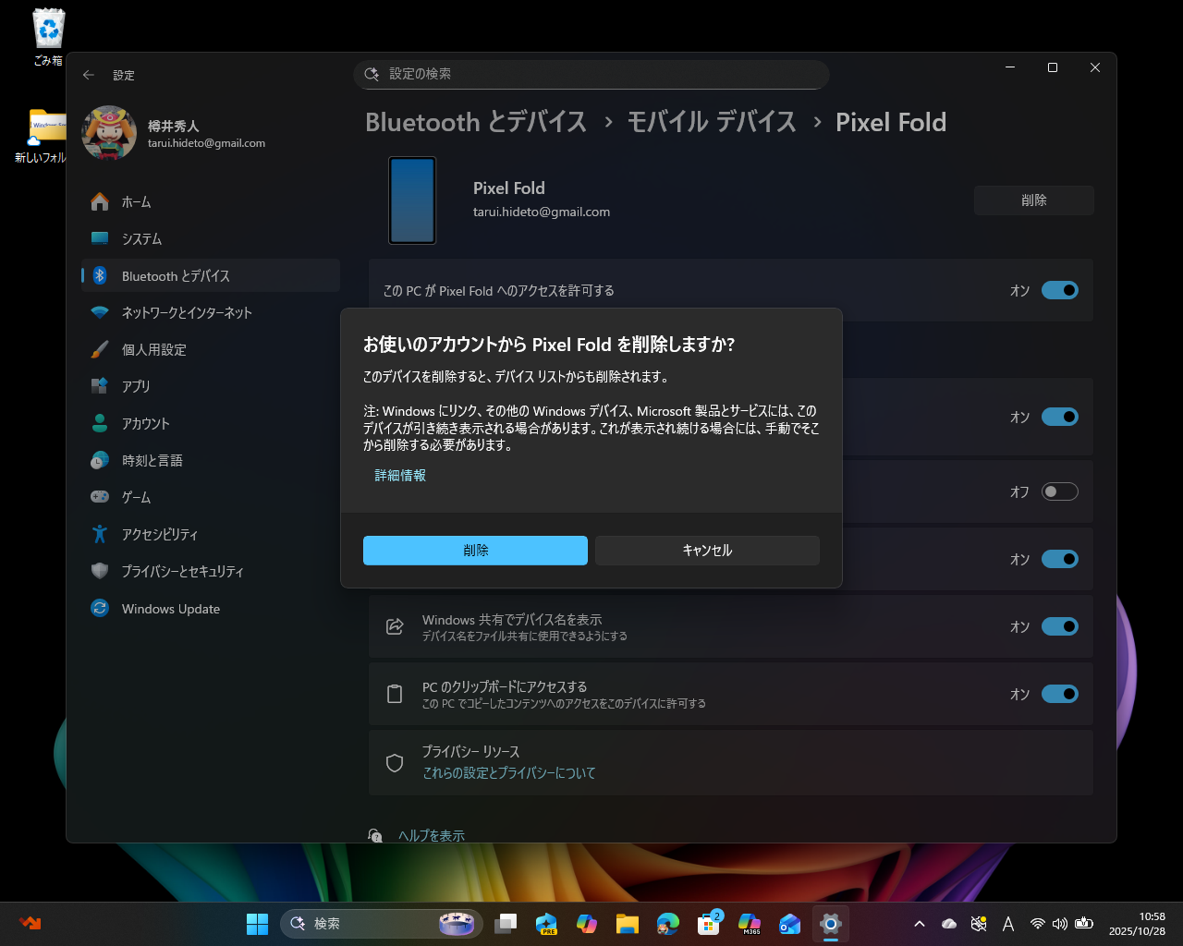Open Task View from the taskbar
1183x946 pixels.
coord(506,924)
